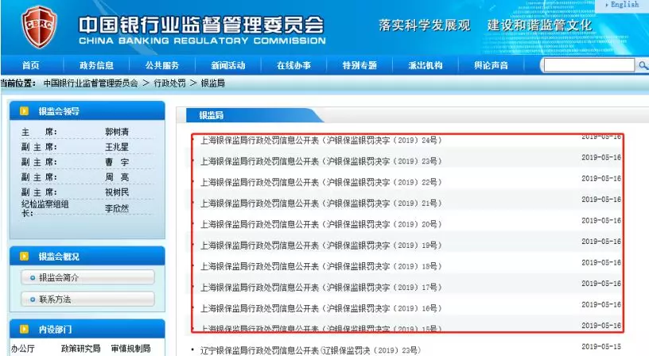Viewport: 649px width, 356px height.
Task: Open vice chairman 周亮 profile
Action: pos(117,177)
